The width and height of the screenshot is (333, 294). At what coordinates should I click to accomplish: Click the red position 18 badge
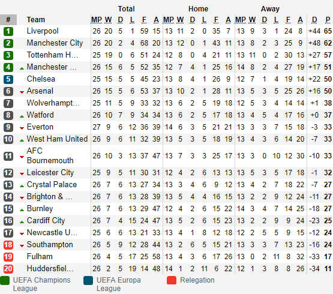8,245
